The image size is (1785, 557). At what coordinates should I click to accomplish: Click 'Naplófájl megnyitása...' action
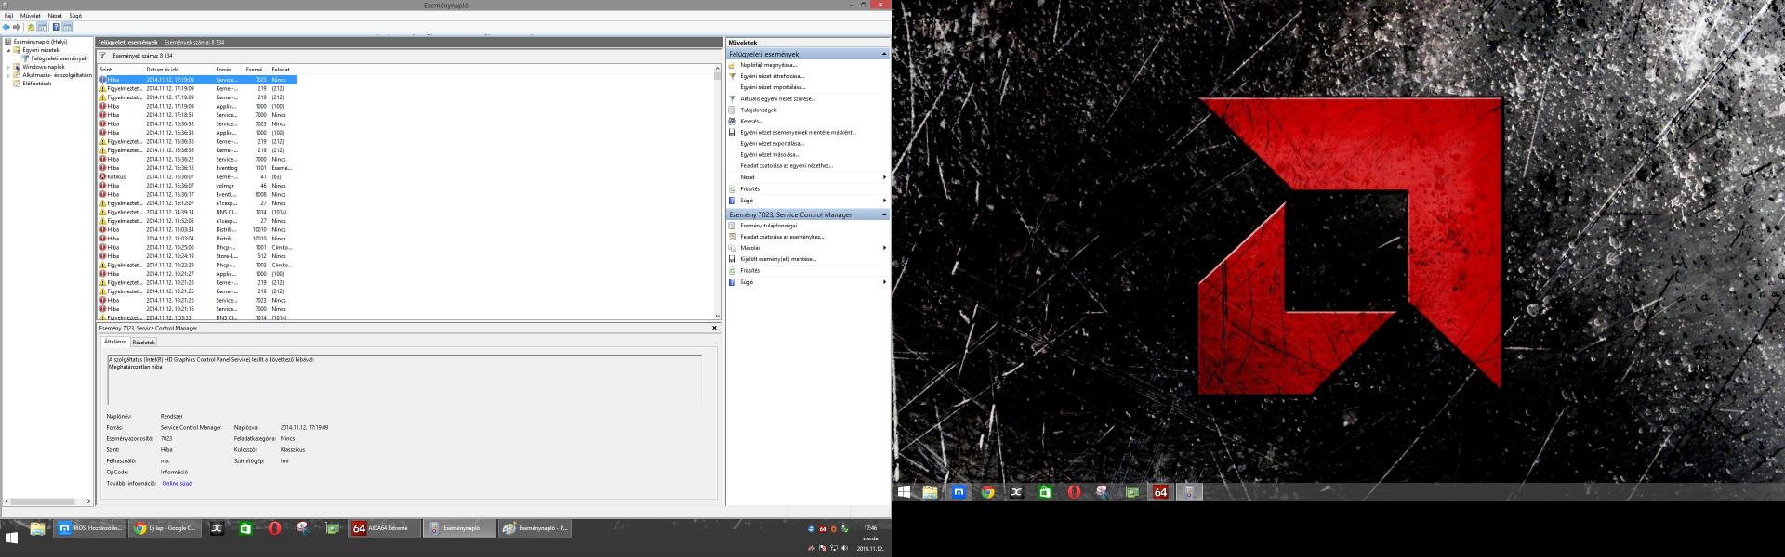tap(768, 65)
